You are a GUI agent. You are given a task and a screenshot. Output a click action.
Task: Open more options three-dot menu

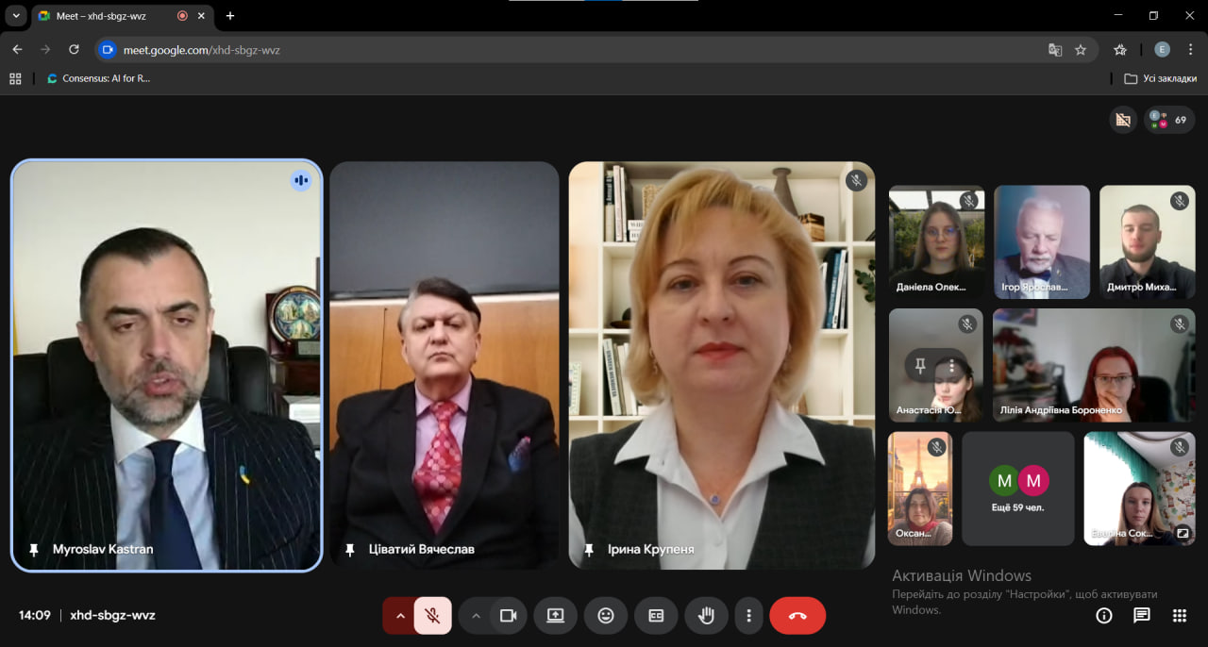click(748, 616)
